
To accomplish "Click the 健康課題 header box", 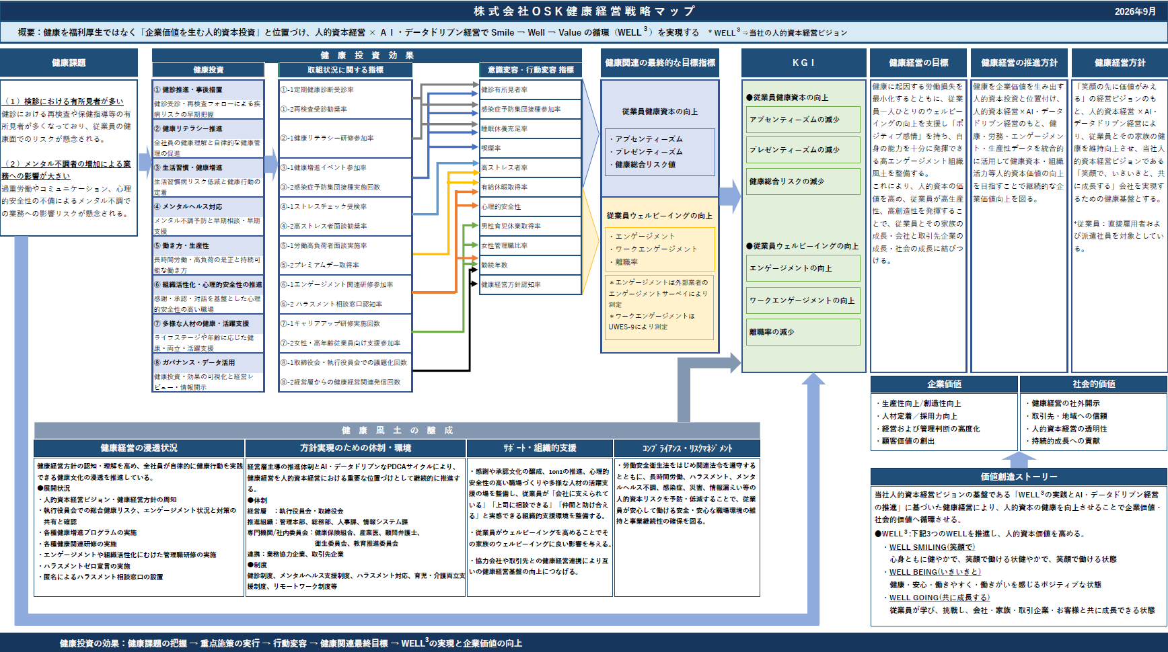I will (69, 63).
